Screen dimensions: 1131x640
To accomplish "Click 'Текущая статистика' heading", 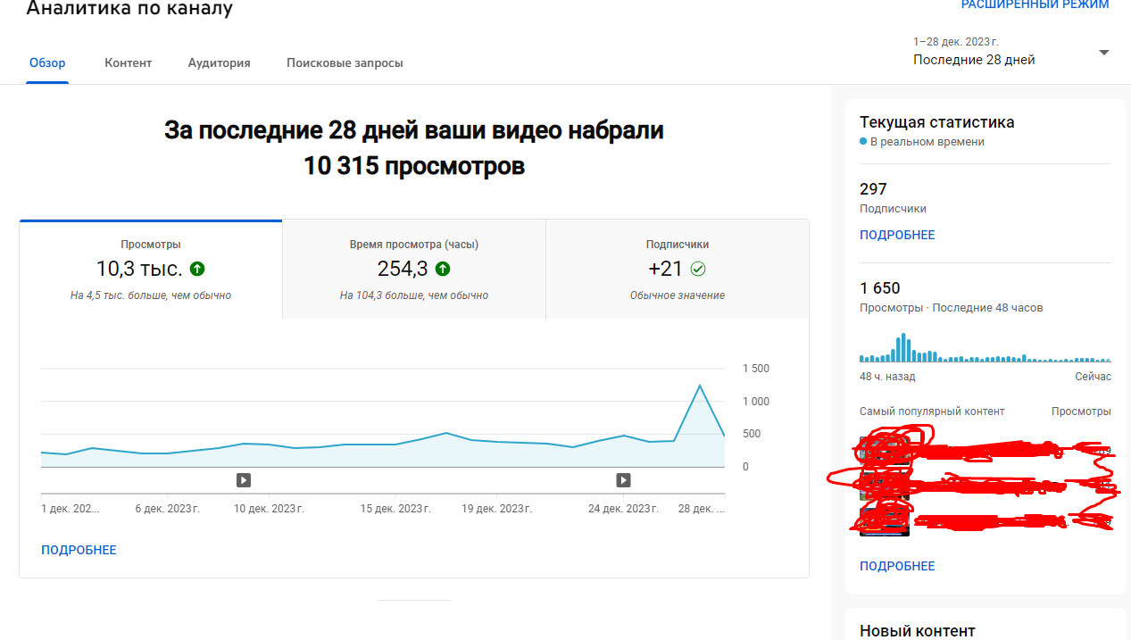I will (x=937, y=122).
